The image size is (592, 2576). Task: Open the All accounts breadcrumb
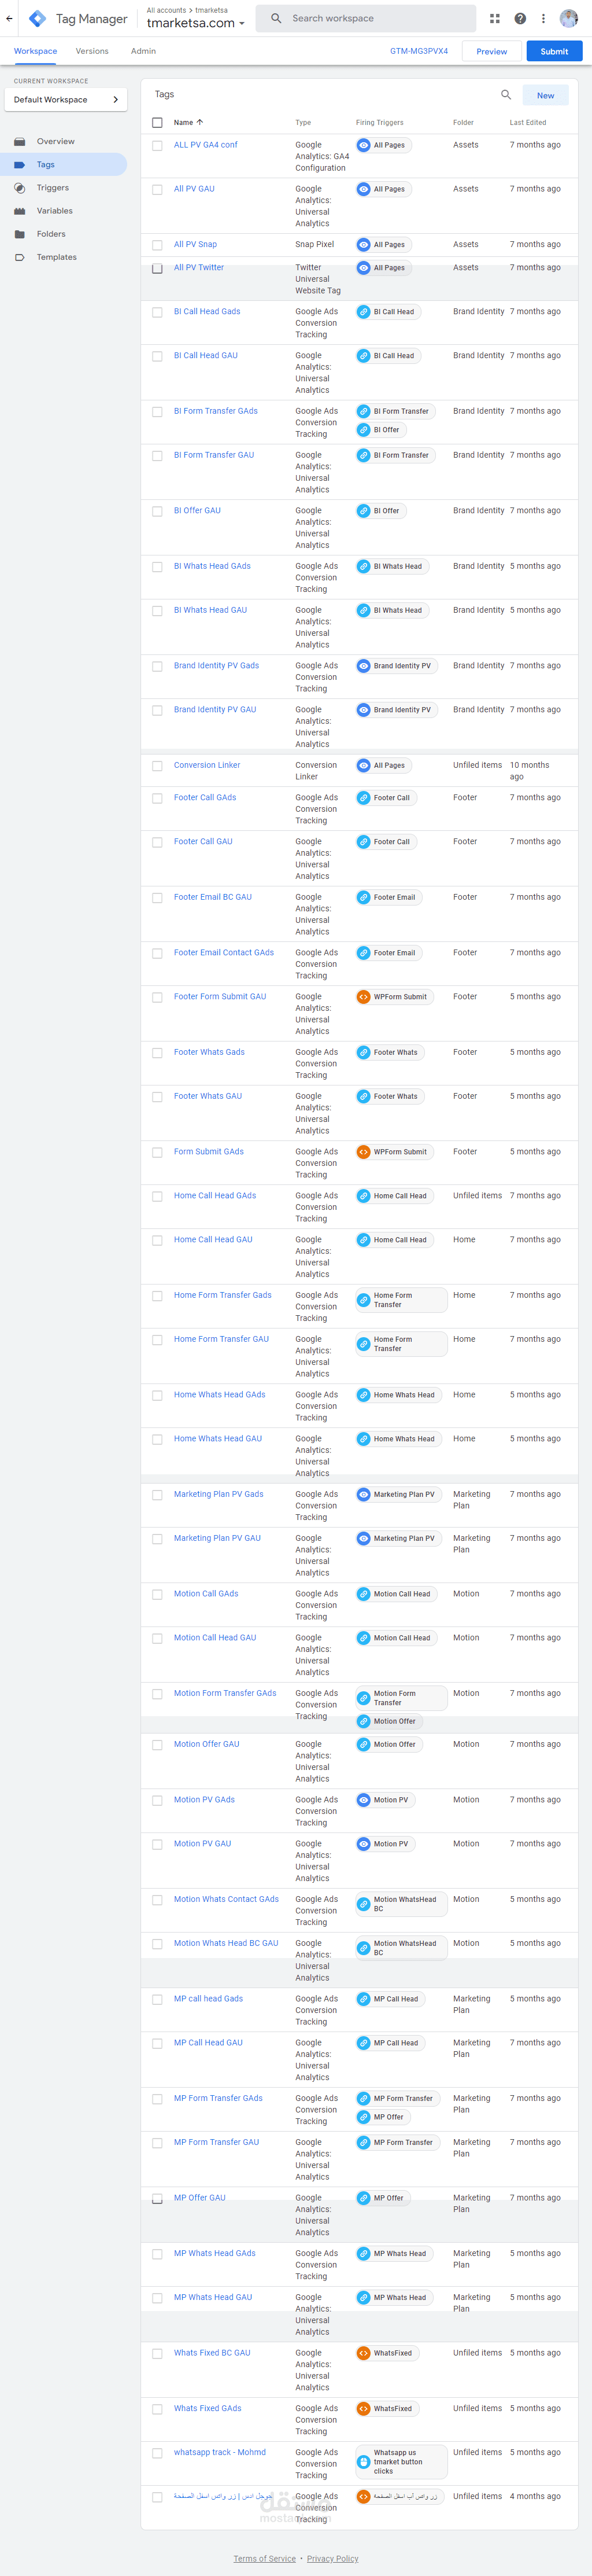[x=166, y=10]
